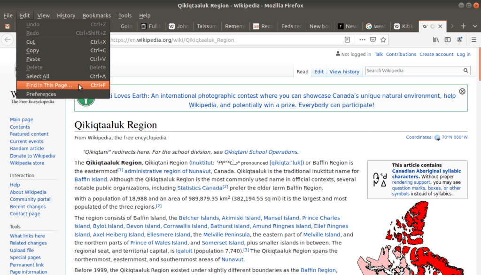Select Find in This Page menu entry
This screenshot has width=481, height=275.
tap(63, 86)
